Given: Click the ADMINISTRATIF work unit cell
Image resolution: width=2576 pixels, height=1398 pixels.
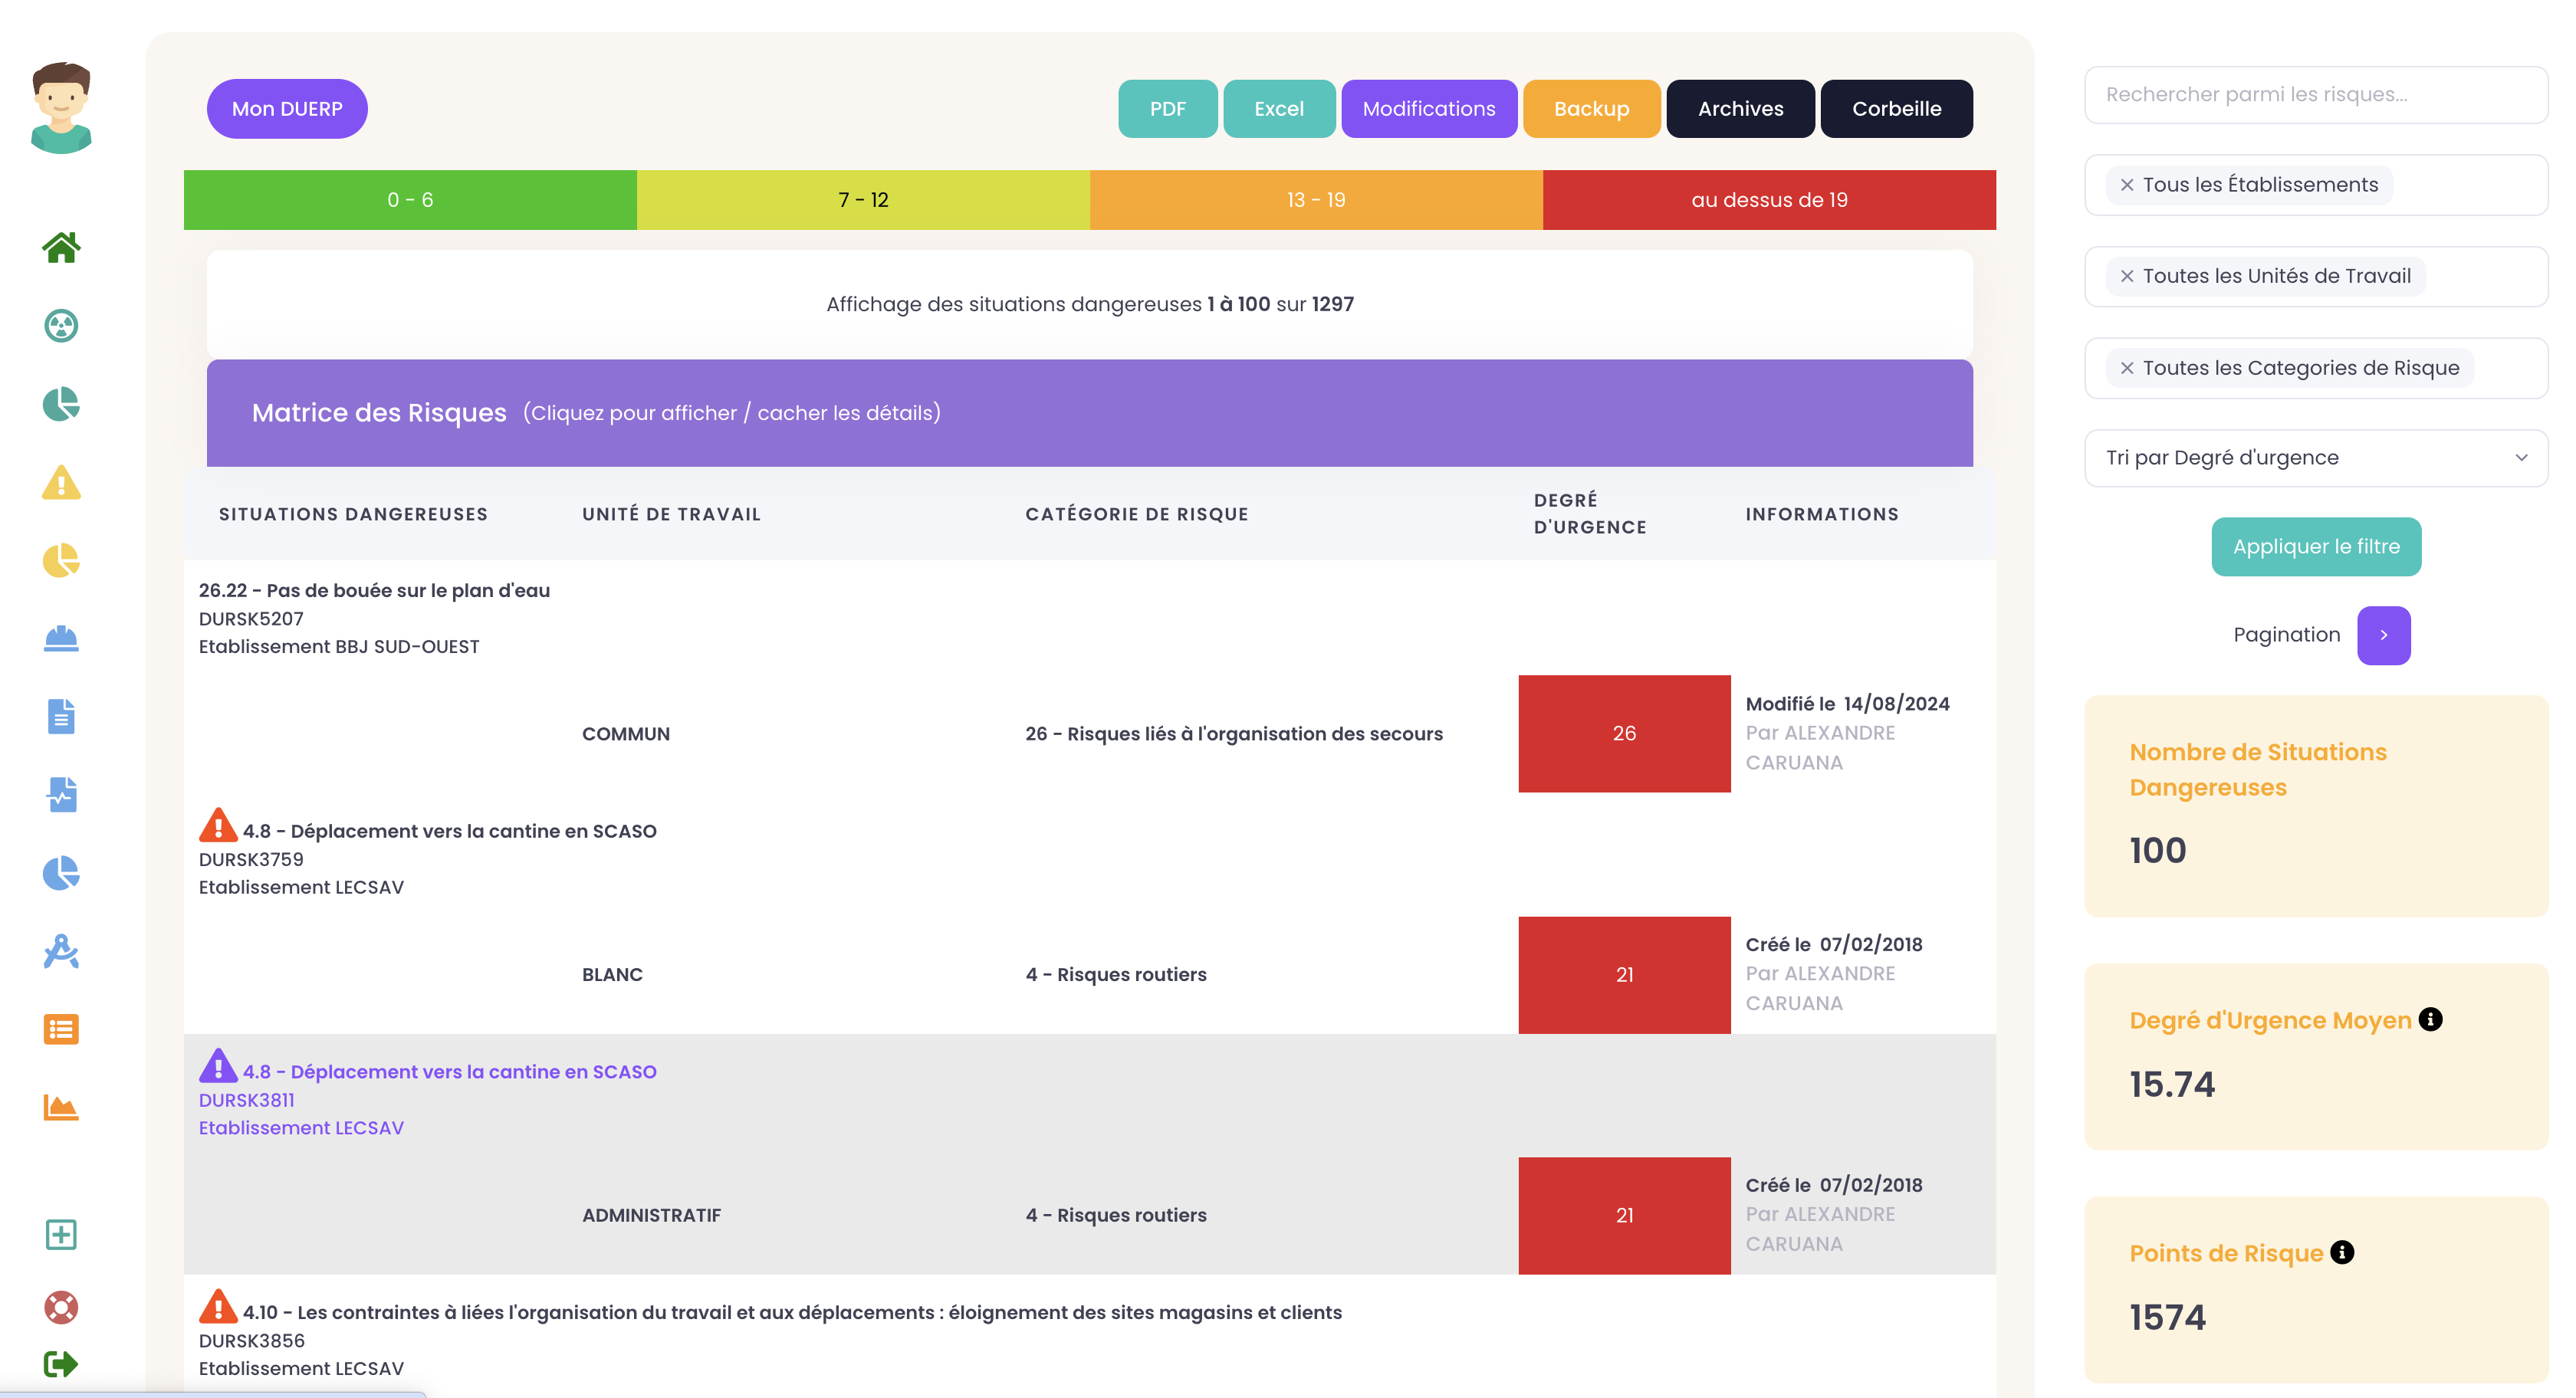Looking at the screenshot, I should pyautogui.click(x=651, y=1215).
